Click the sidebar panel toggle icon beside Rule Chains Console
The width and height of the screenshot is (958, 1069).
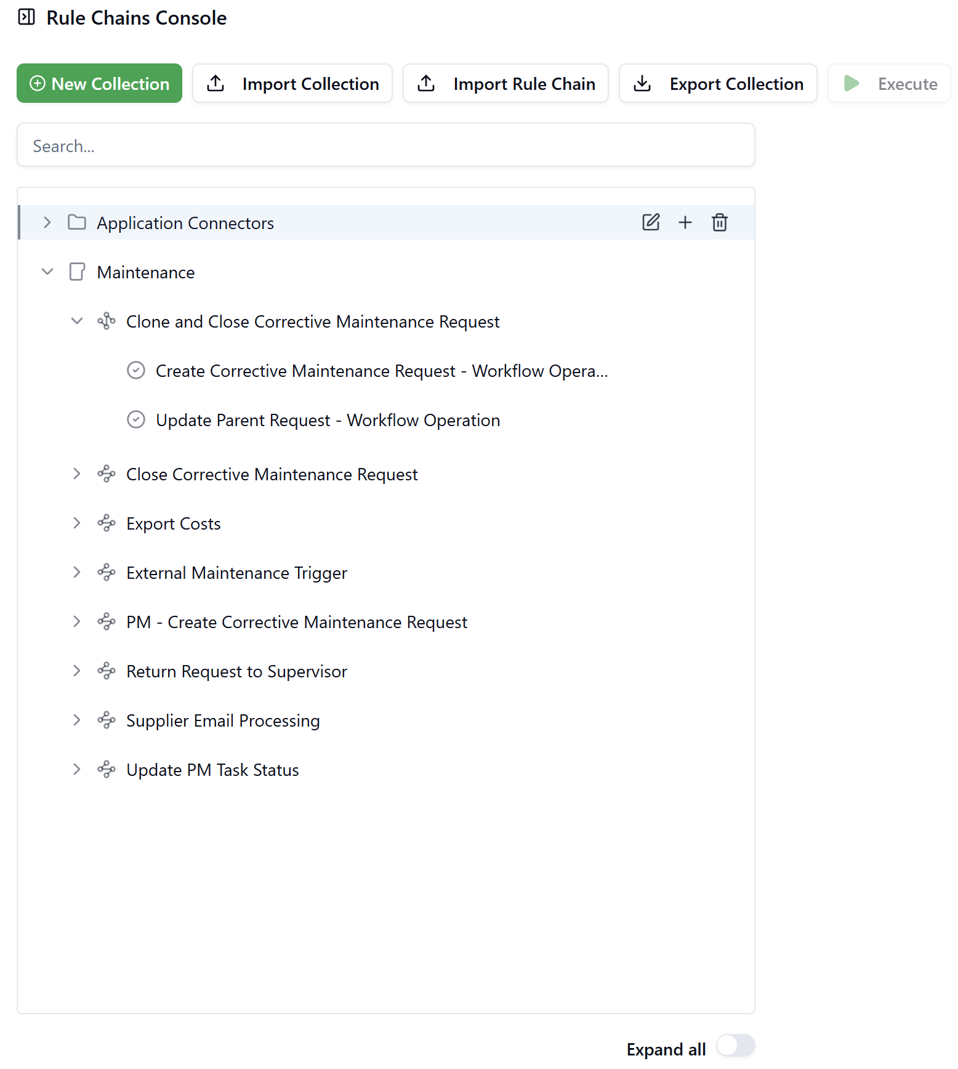point(26,17)
